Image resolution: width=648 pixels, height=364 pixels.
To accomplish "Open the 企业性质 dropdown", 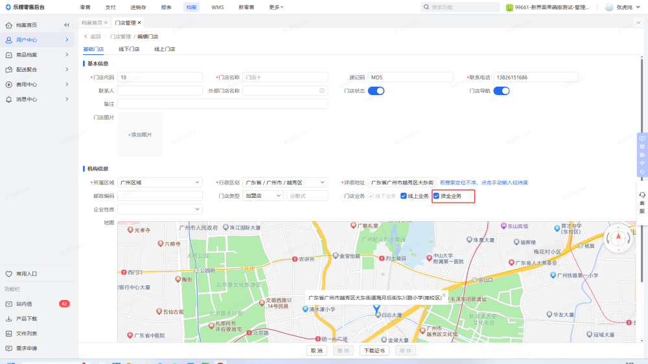I will coord(159,209).
